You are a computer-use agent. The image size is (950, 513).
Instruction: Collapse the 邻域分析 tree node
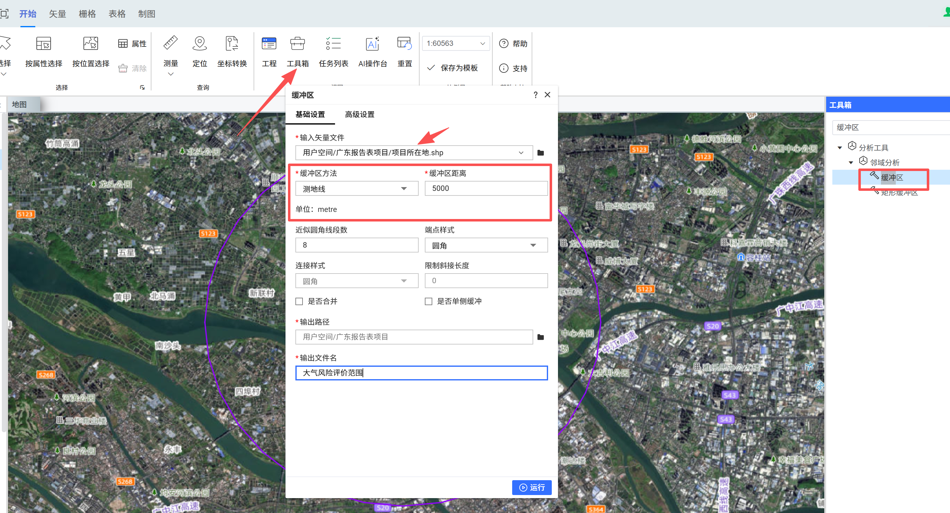click(x=851, y=162)
